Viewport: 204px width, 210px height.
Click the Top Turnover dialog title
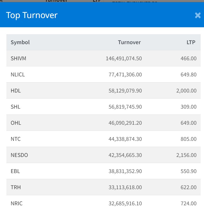click(32, 15)
